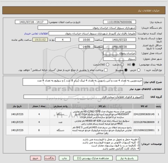Click the validity time field 14:00
The image size is (168, 163).
click(x=86, y=47)
